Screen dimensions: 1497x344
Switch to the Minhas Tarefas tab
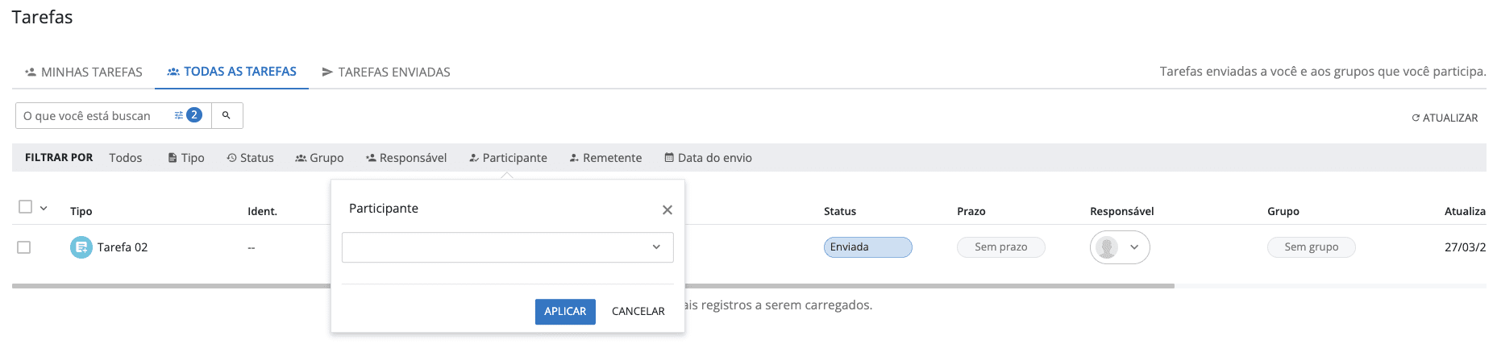coord(84,72)
